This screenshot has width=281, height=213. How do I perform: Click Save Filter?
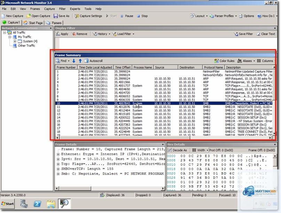pos(243,34)
